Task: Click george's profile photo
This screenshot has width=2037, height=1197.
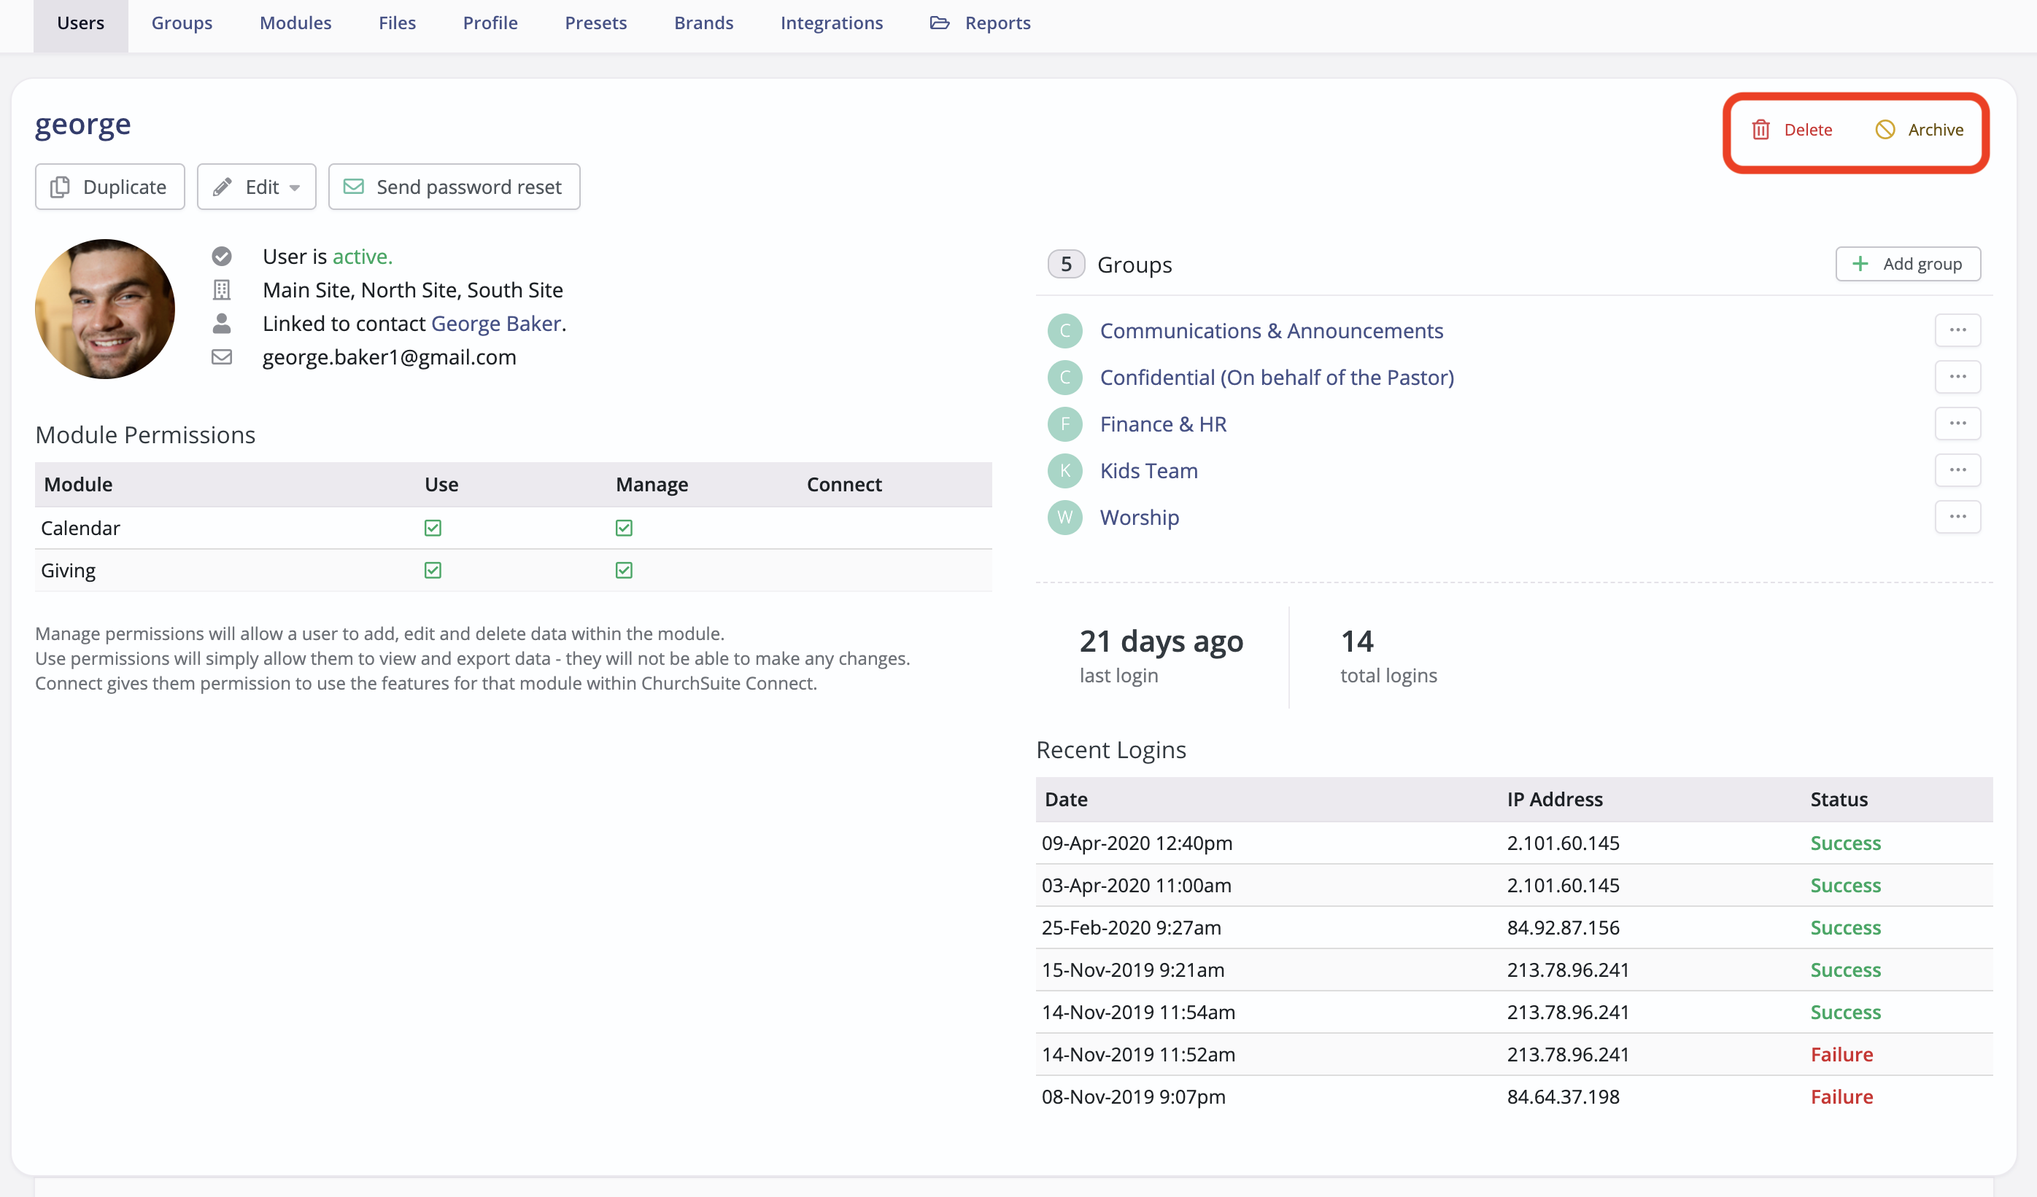Action: (105, 308)
